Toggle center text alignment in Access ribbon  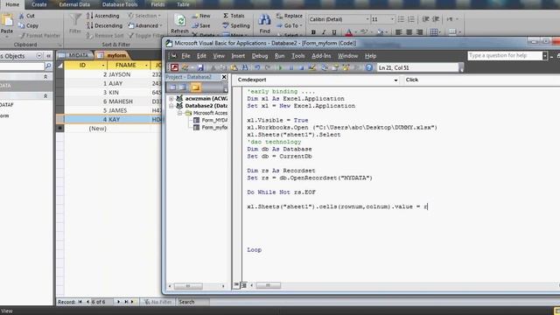[409, 32]
